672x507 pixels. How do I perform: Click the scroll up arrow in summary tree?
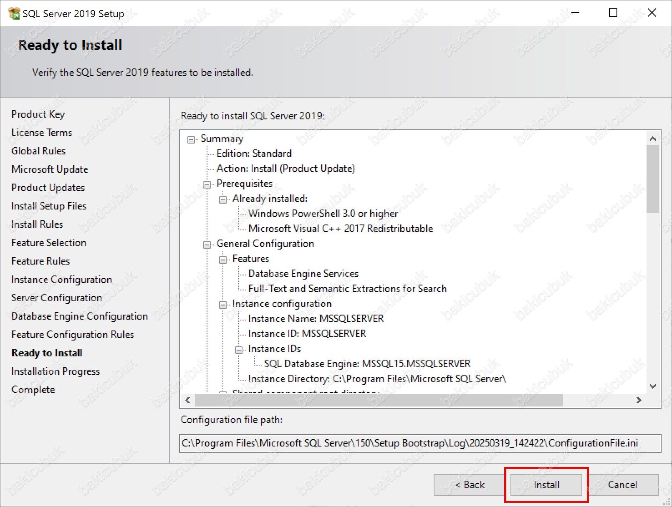653,138
